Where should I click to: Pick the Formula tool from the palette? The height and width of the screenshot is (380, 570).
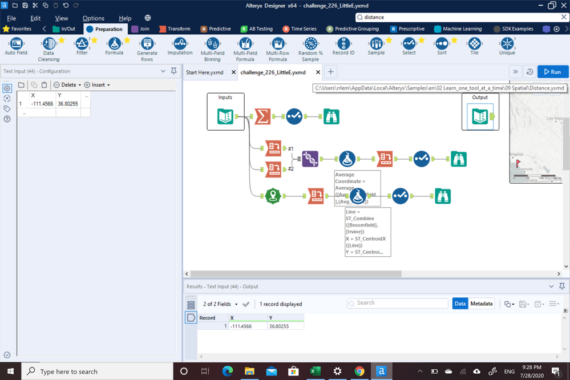[x=114, y=43]
